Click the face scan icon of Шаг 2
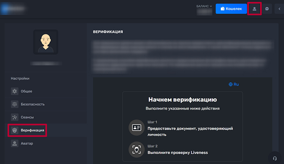This screenshot has height=164, width=284. point(137,150)
